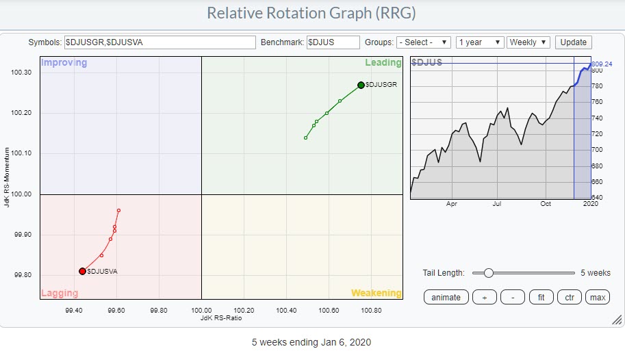The width and height of the screenshot is (625, 351).
Task: Select the $DJUSGR head marker in Leading
Action: tap(361, 85)
